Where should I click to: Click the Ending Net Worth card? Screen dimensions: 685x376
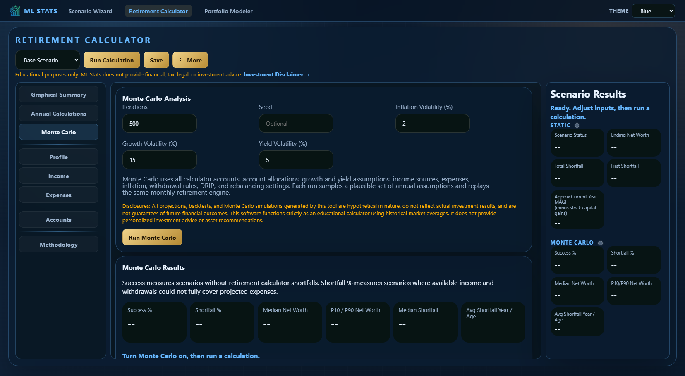point(634,143)
